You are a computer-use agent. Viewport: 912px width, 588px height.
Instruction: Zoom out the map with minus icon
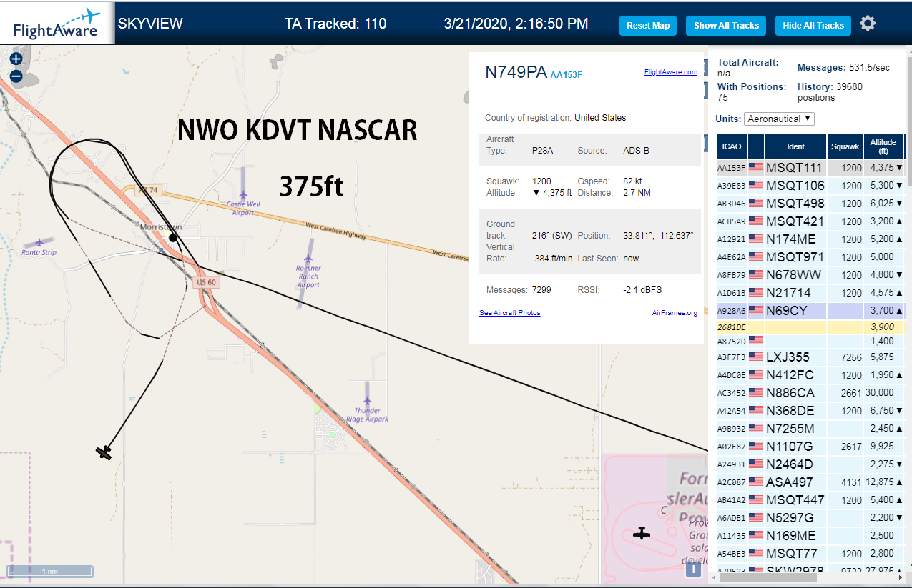tap(16, 76)
